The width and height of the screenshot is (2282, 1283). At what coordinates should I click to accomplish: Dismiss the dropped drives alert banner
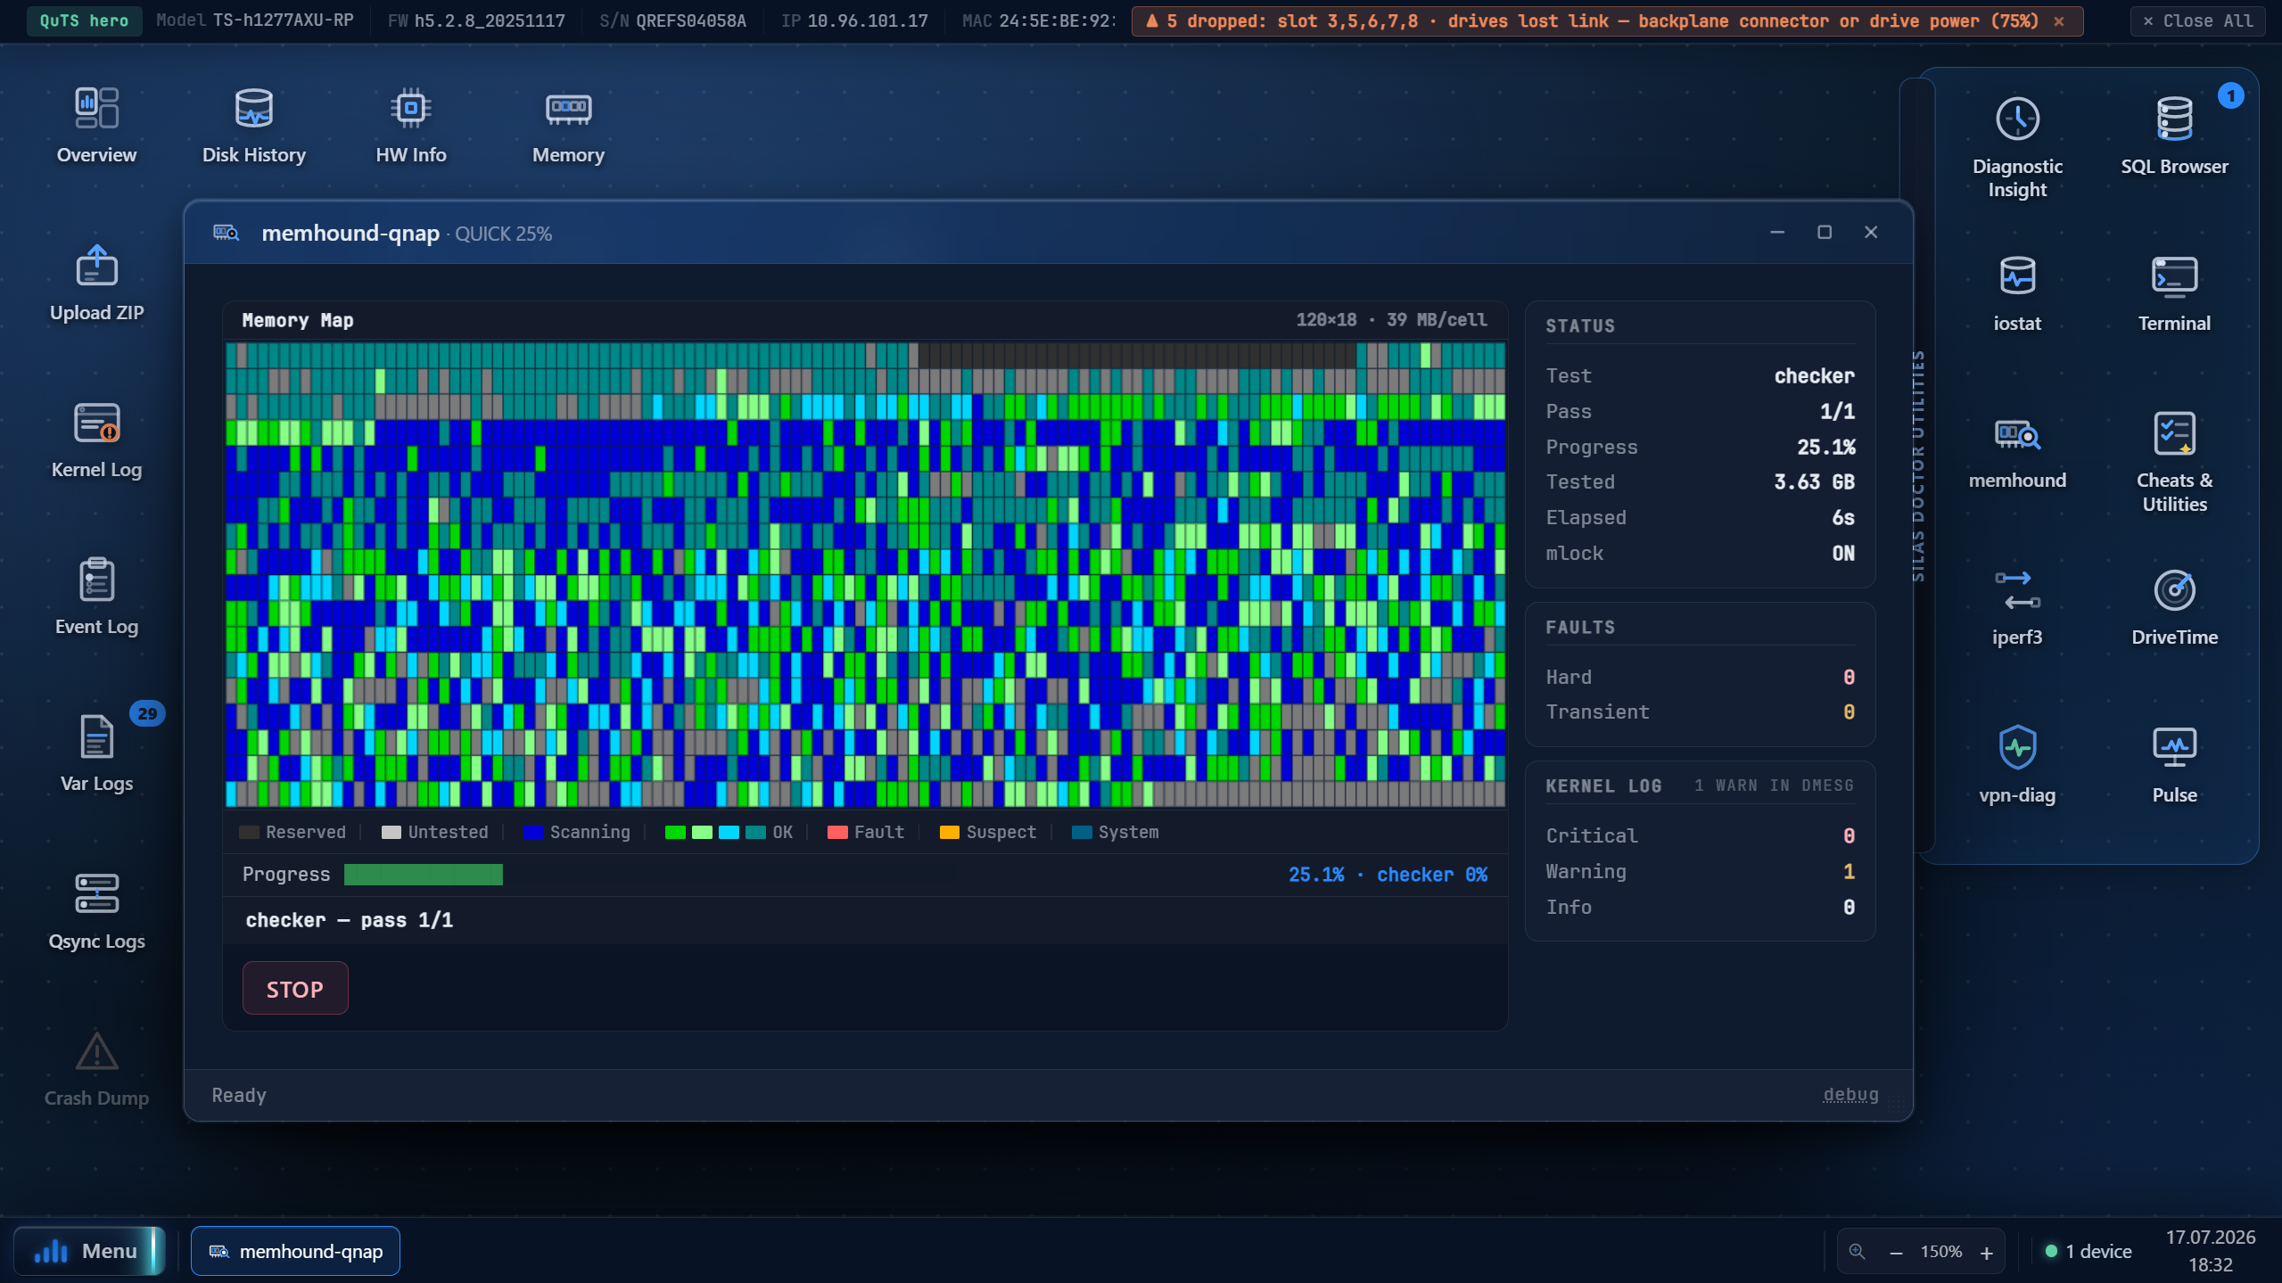pos(2059,21)
